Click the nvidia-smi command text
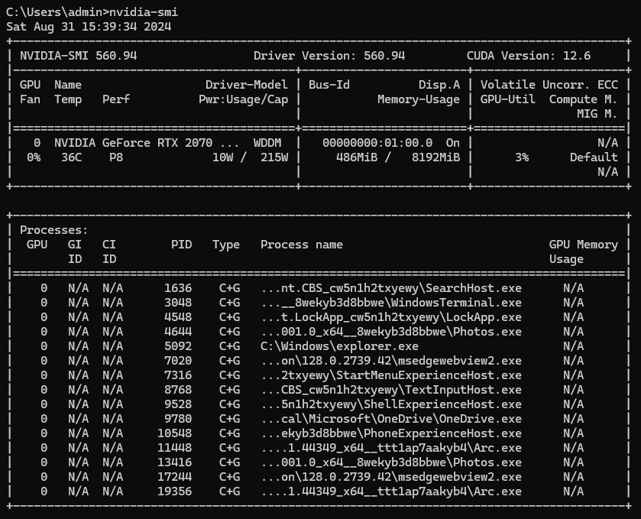This screenshot has width=641, height=519. (144, 12)
